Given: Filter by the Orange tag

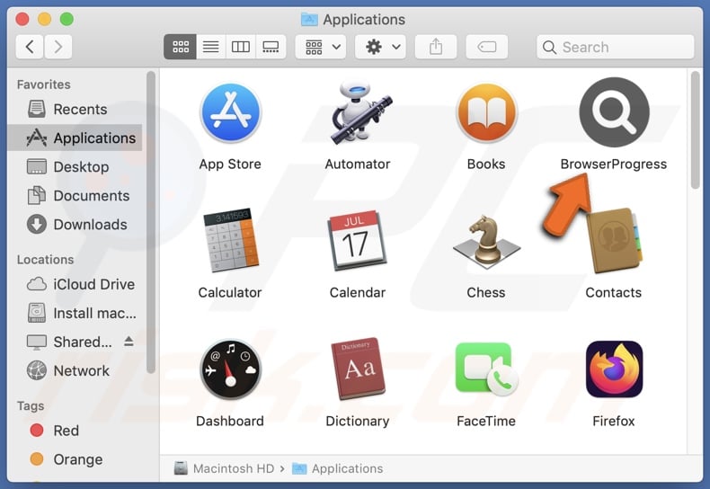Looking at the screenshot, I should pos(75,459).
